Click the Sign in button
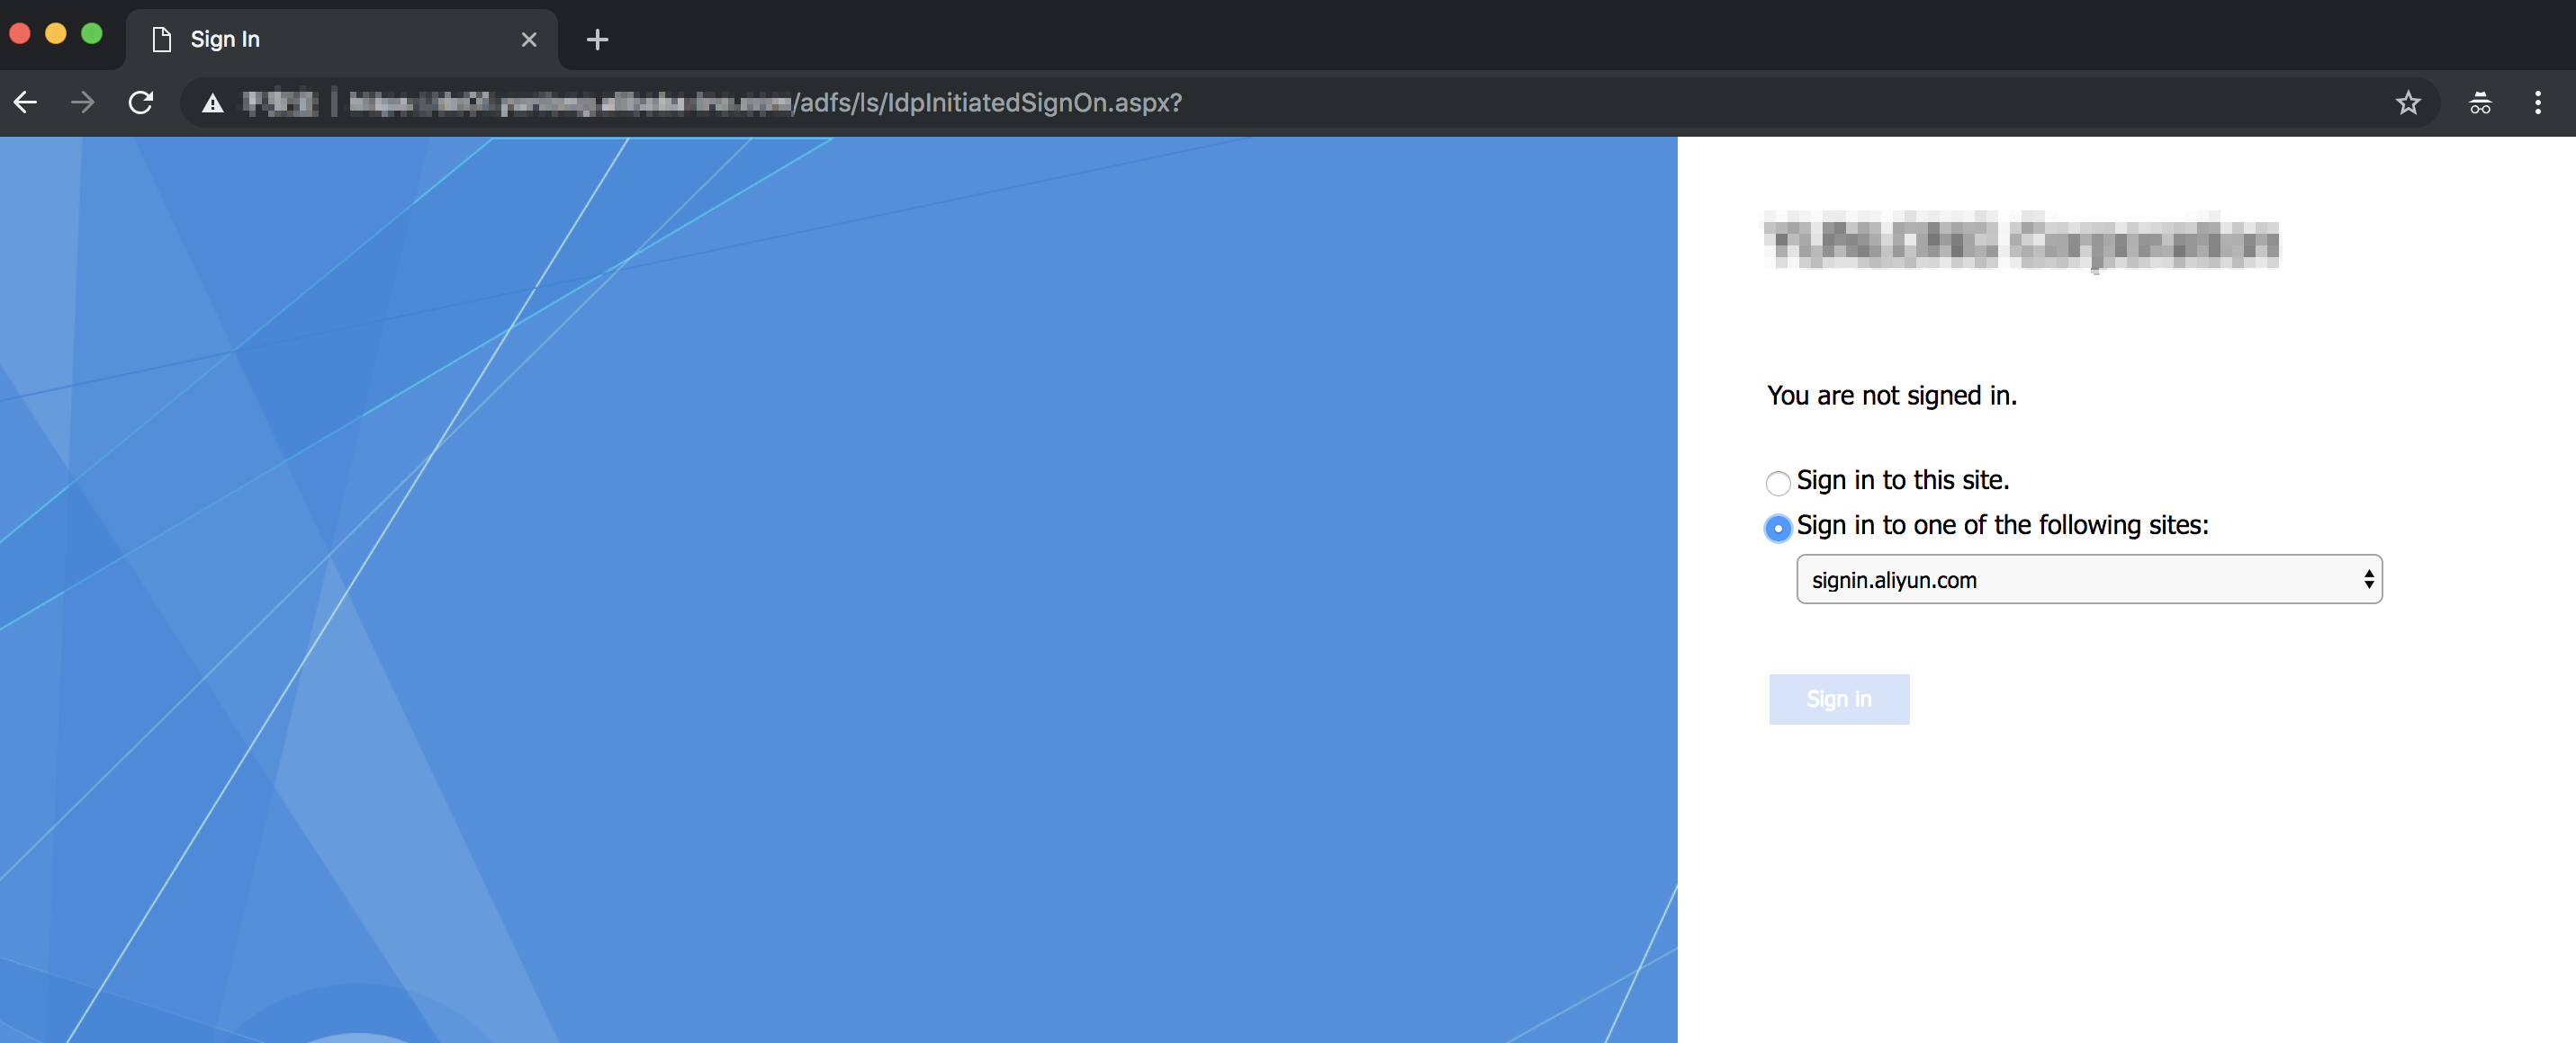Screen dimensions: 2576x1043 (x=1838, y=699)
